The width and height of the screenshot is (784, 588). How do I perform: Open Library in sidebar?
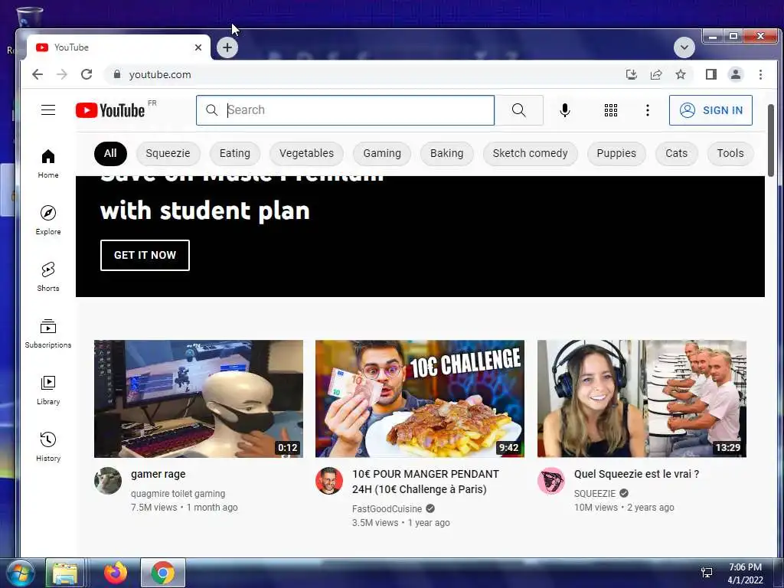click(x=48, y=390)
